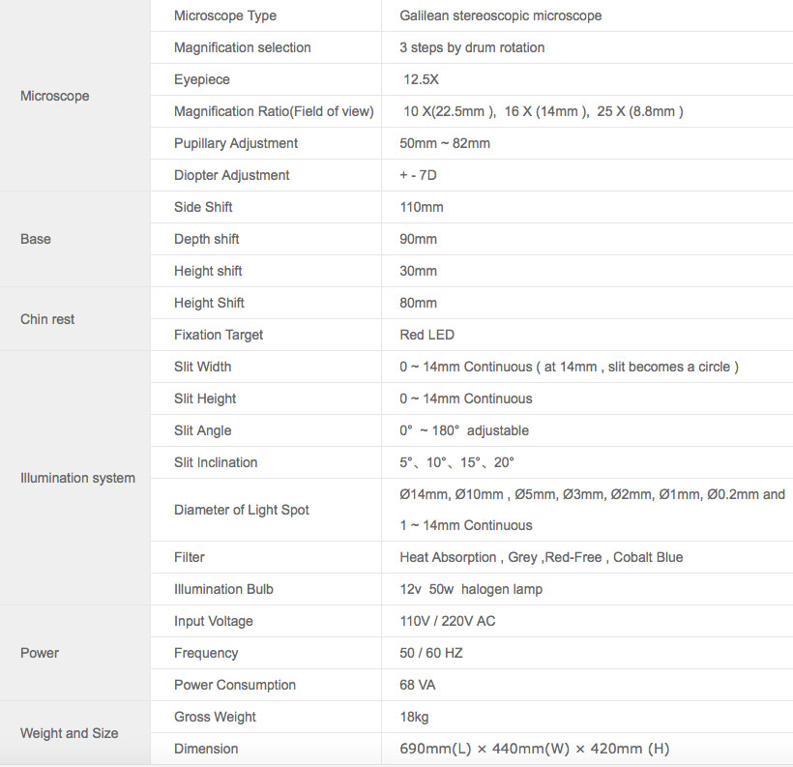This screenshot has height=767, width=793.
Task: Click the Diameter of Light Spot label
Action: [x=242, y=510]
